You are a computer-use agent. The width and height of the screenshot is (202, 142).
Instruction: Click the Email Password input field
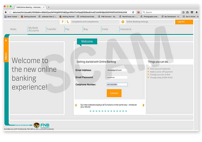click(117, 77)
